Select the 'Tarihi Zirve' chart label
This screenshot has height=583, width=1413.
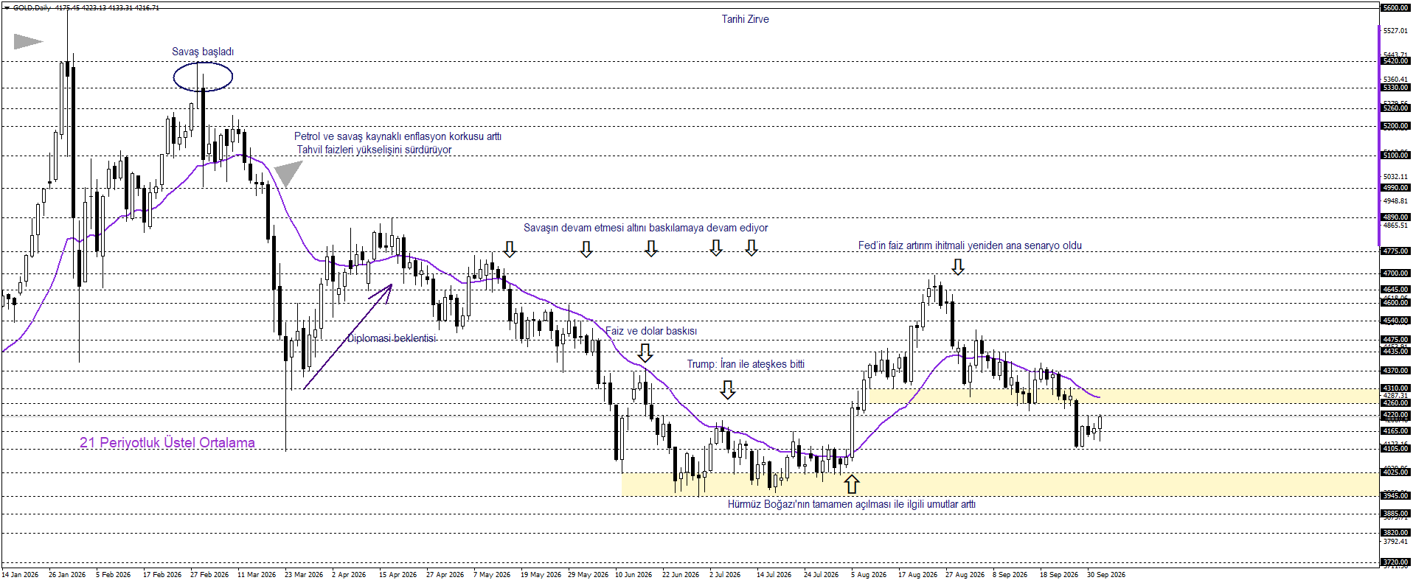[745, 19]
